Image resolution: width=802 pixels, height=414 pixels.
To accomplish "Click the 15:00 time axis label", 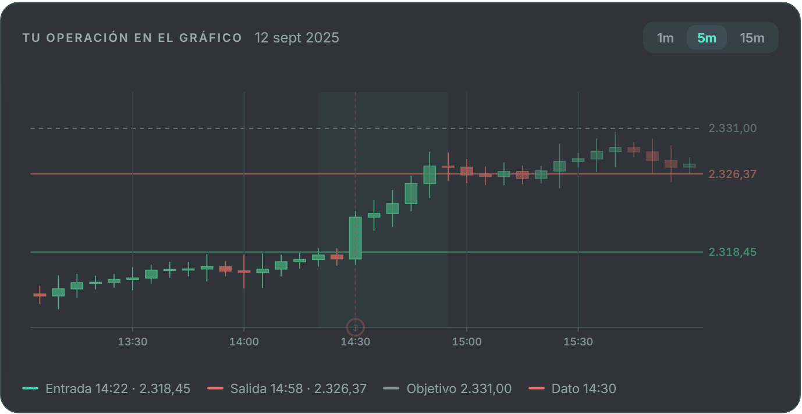I will 467,342.
